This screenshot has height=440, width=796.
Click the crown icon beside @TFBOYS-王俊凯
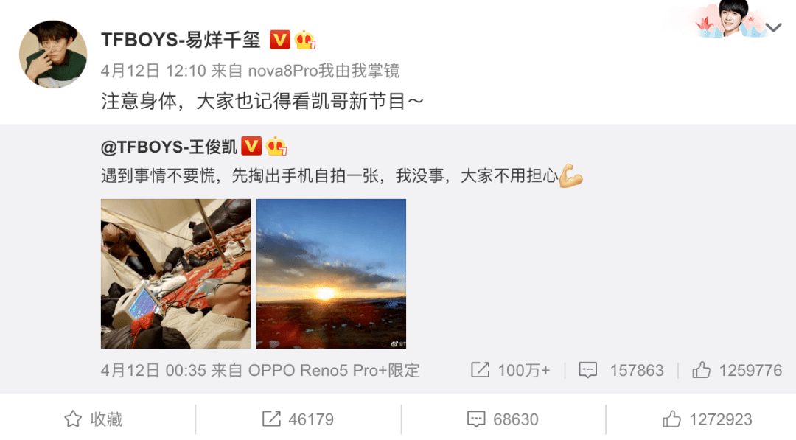click(x=276, y=146)
